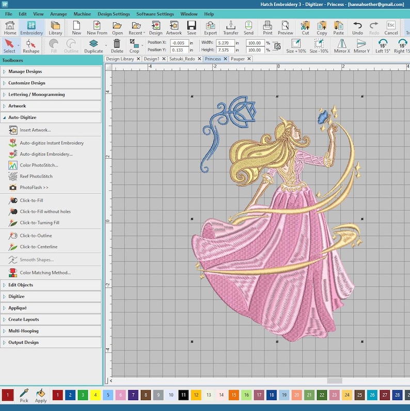Undo the last action

click(357, 28)
